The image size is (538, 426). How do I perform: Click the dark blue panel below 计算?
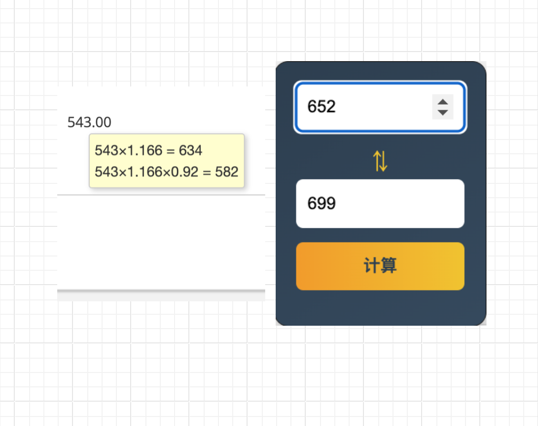(x=380, y=308)
